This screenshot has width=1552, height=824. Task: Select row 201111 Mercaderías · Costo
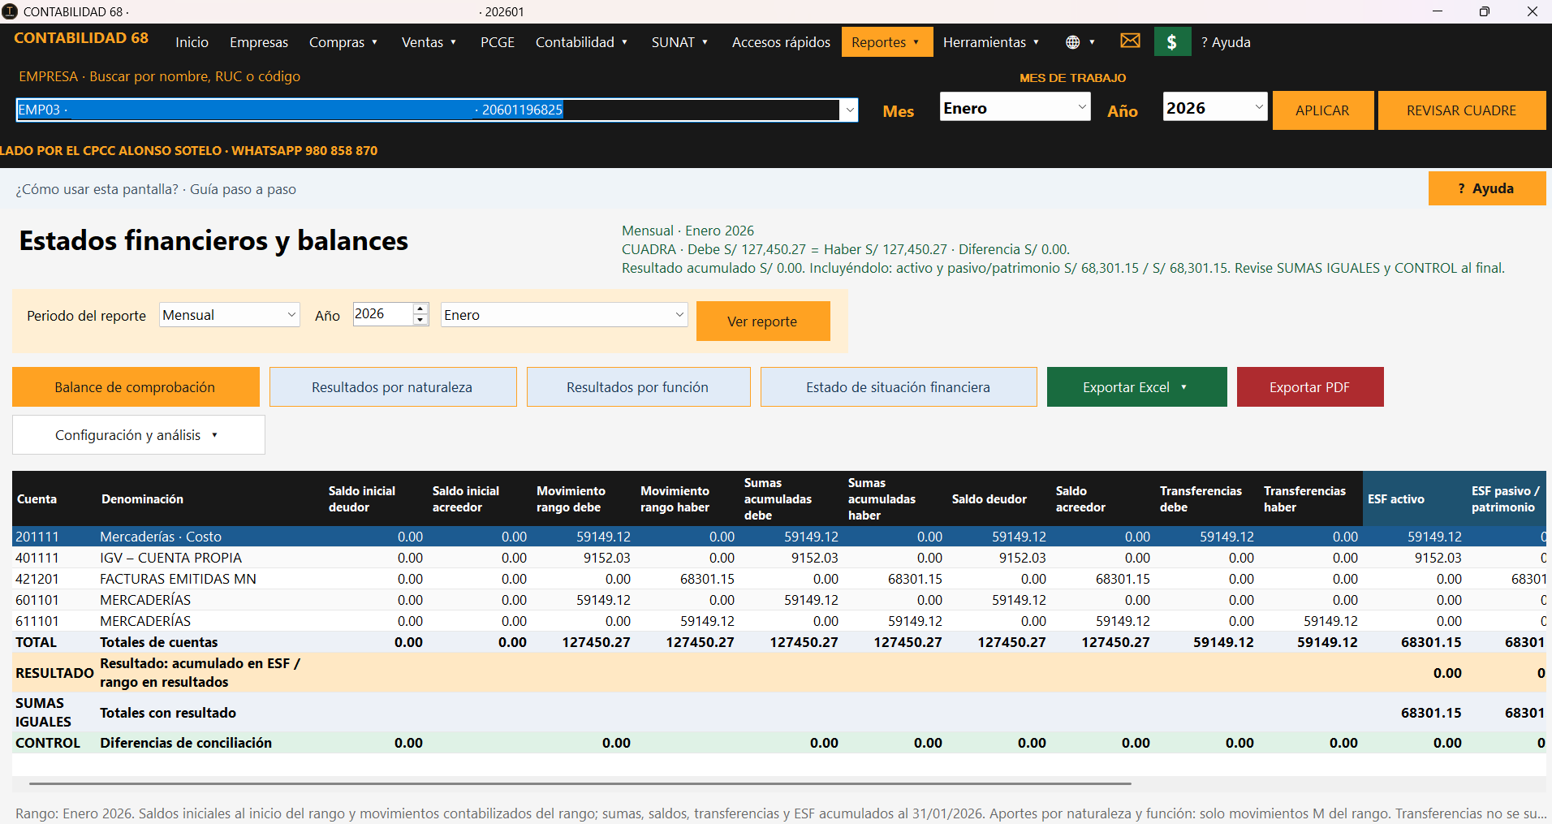click(x=779, y=537)
